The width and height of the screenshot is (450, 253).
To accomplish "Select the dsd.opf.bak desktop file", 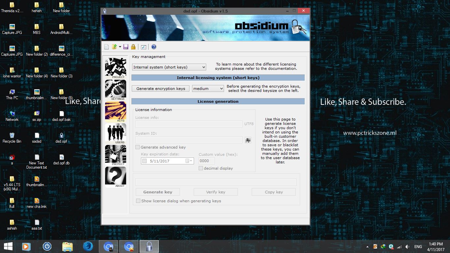I will coord(61,116).
